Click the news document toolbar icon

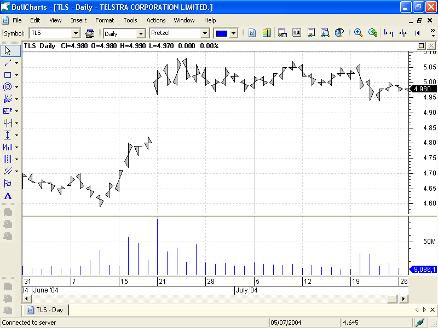pyautogui.click(x=297, y=33)
